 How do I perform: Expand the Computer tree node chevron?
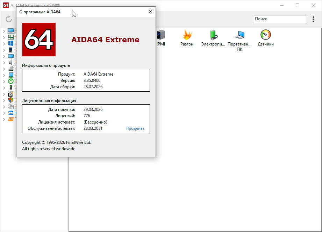coord(4,31)
